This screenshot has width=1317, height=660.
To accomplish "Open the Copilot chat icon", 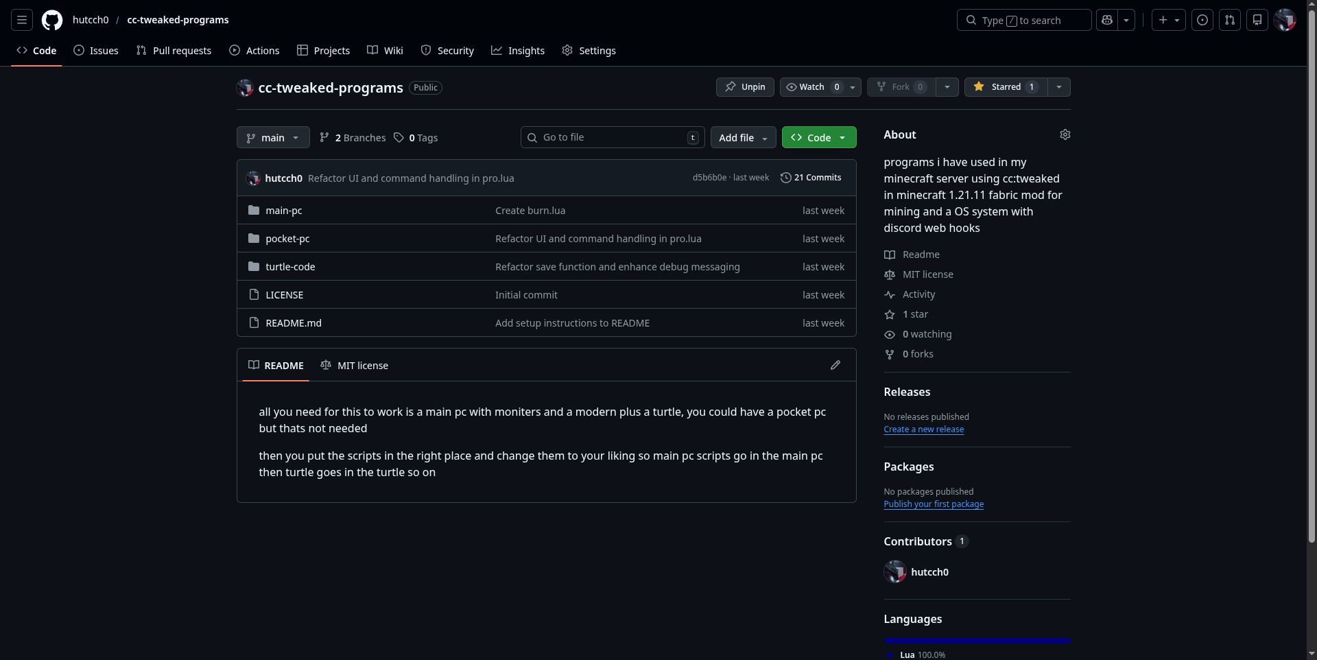I will click(x=1107, y=20).
